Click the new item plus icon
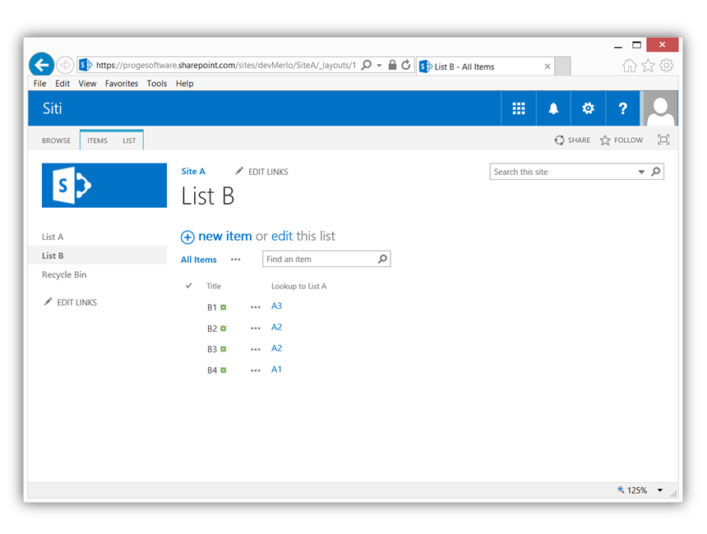Viewport: 707px width, 534px height. pos(187,237)
